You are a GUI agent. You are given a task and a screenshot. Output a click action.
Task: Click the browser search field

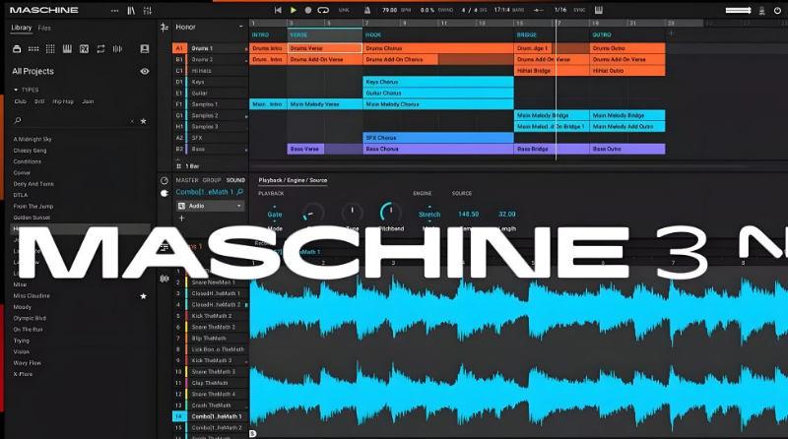[x=74, y=120]
